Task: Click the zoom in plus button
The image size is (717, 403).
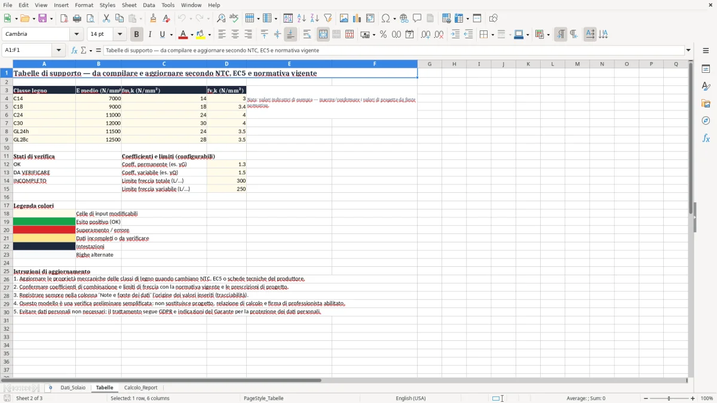Action: 693,398
